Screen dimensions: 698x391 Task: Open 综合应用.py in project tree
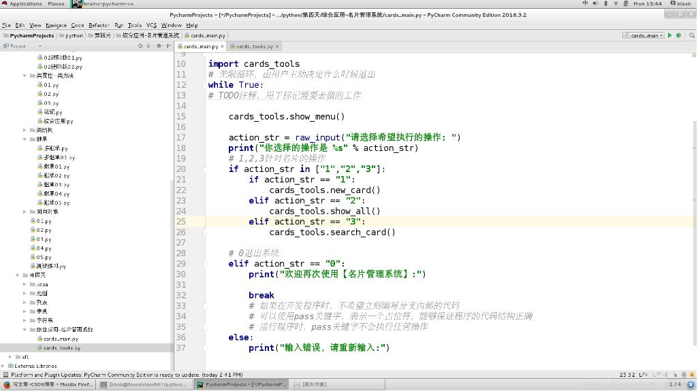tap(55, 121)
